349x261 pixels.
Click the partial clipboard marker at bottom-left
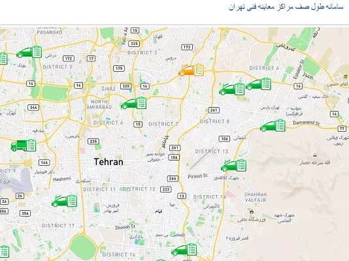coord(4,252)
